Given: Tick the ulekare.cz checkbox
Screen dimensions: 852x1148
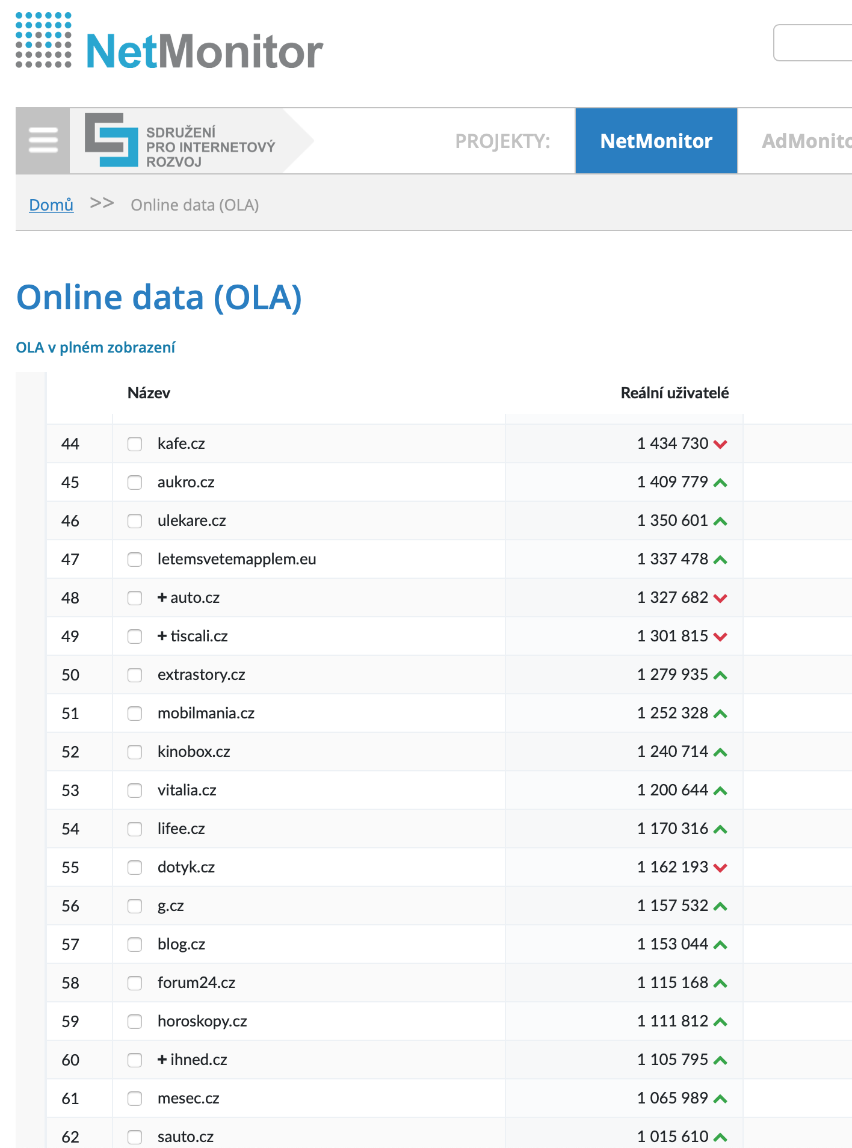Looking at the screenshot, I should 135,521.
